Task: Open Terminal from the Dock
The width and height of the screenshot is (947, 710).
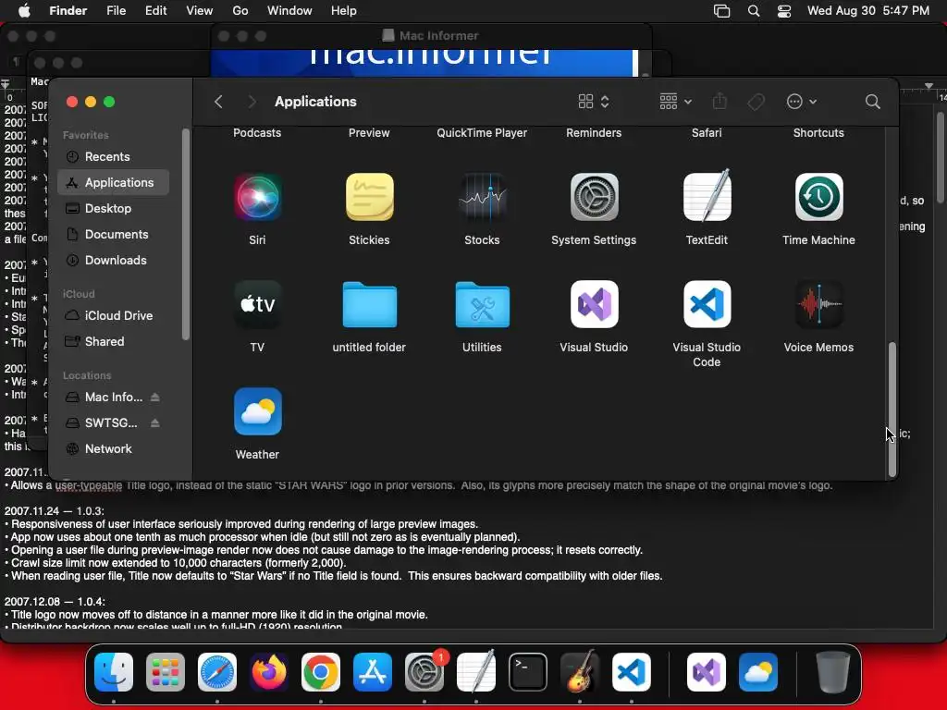Action: click(528, 672)
